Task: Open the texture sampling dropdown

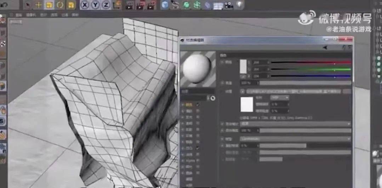Action: click(x=280, y=97)
